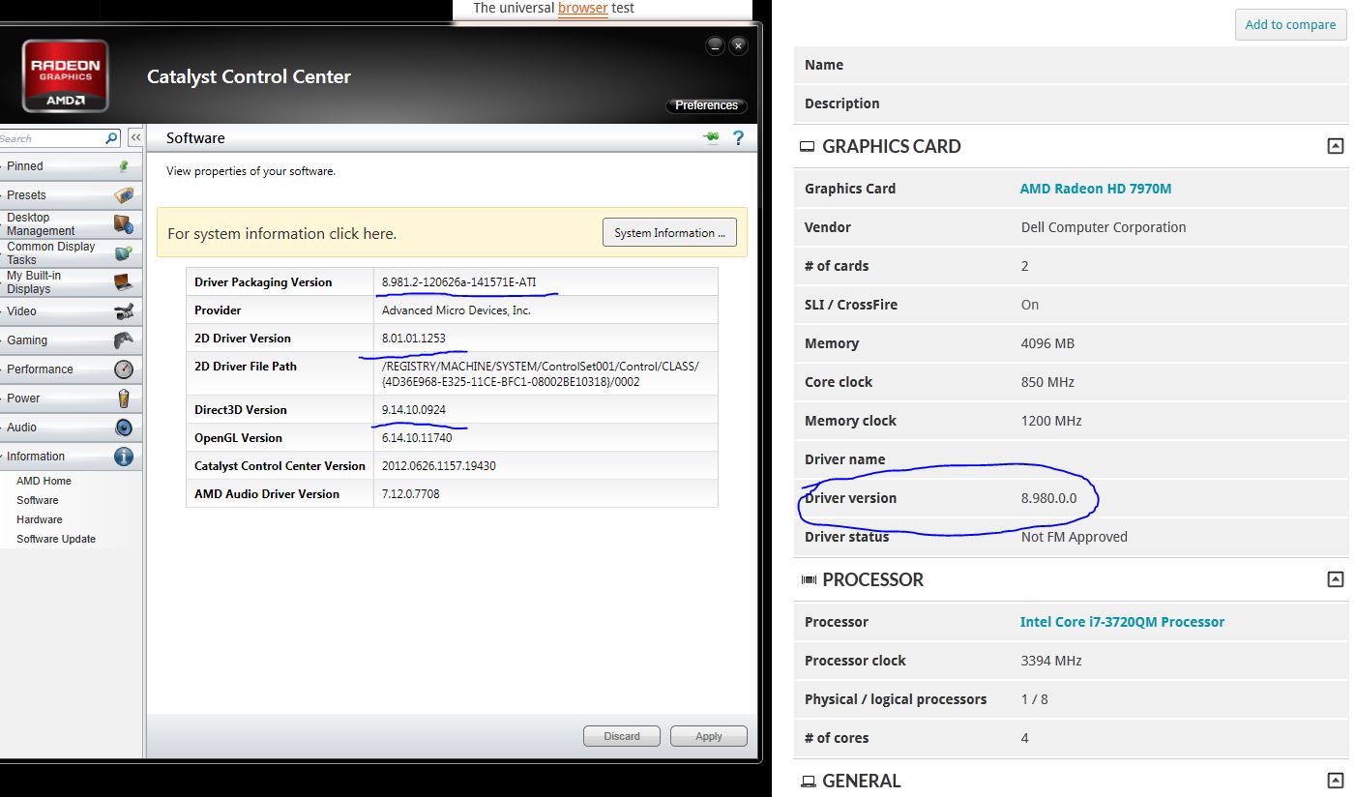The image size is (1356, 797).
Task: Click the Apply button
Action: tap(709, 736)
